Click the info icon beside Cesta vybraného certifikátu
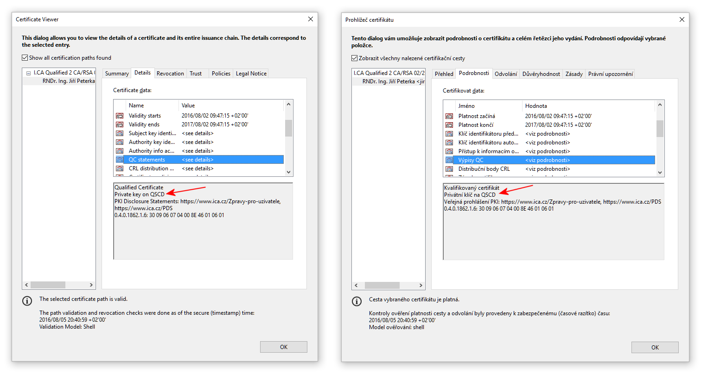This screenshot has width=701, height=374. coord(357,301)
